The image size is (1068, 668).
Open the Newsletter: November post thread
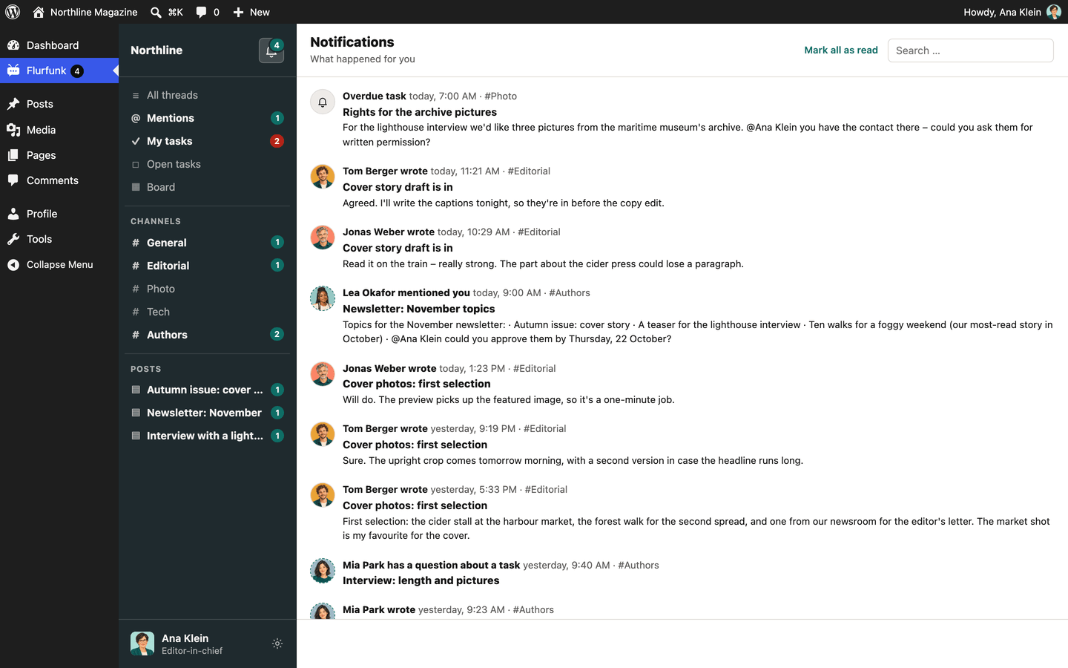tap(208, 413)
